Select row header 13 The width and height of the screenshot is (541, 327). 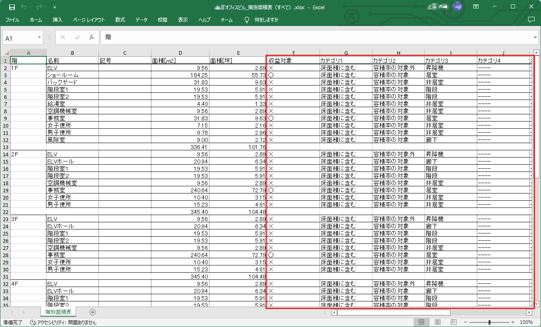(x=5, y=147)
